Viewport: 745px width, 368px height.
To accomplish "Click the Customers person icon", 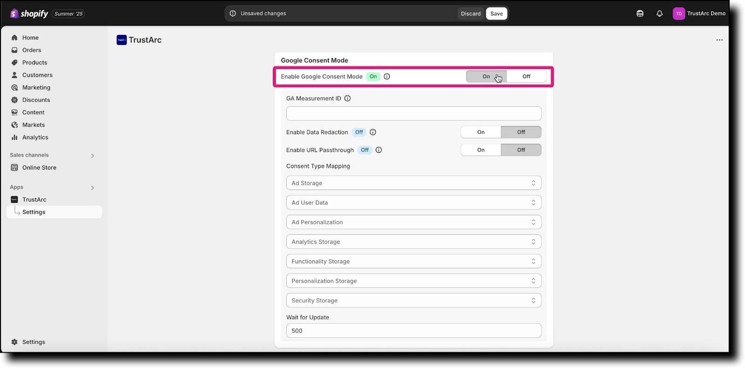I will click(14, 75).
